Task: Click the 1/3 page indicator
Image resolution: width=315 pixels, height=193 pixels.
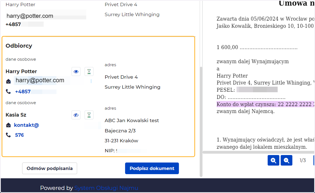Action: click(x=303, y=161)
